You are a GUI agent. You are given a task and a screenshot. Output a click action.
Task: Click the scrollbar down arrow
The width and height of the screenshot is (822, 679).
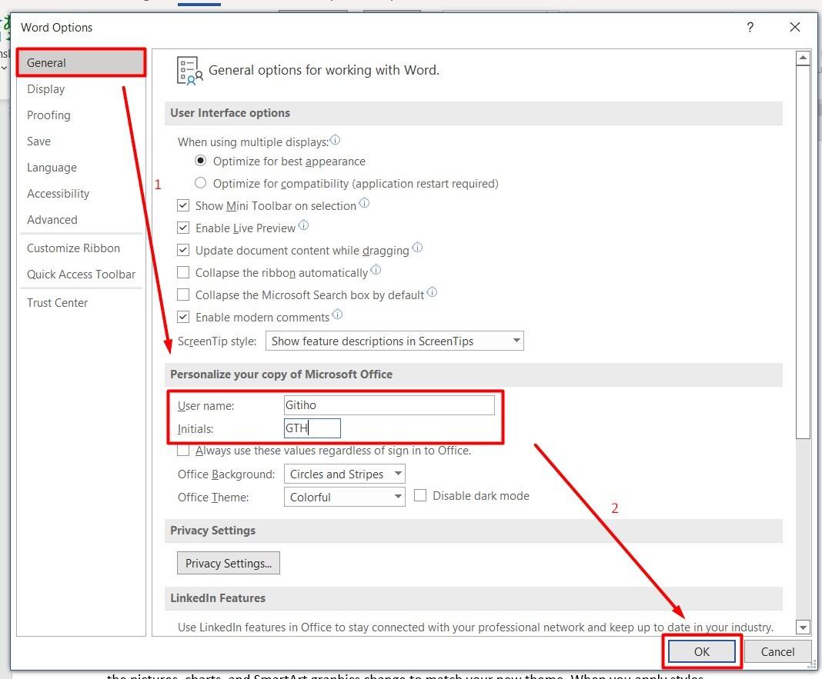(803, 627)
